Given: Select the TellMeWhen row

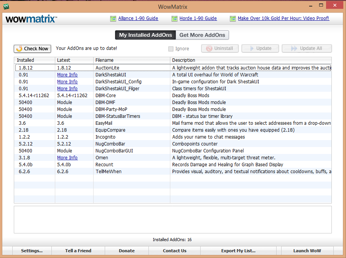Looking at the screenshot, I should tap(173, 172).
